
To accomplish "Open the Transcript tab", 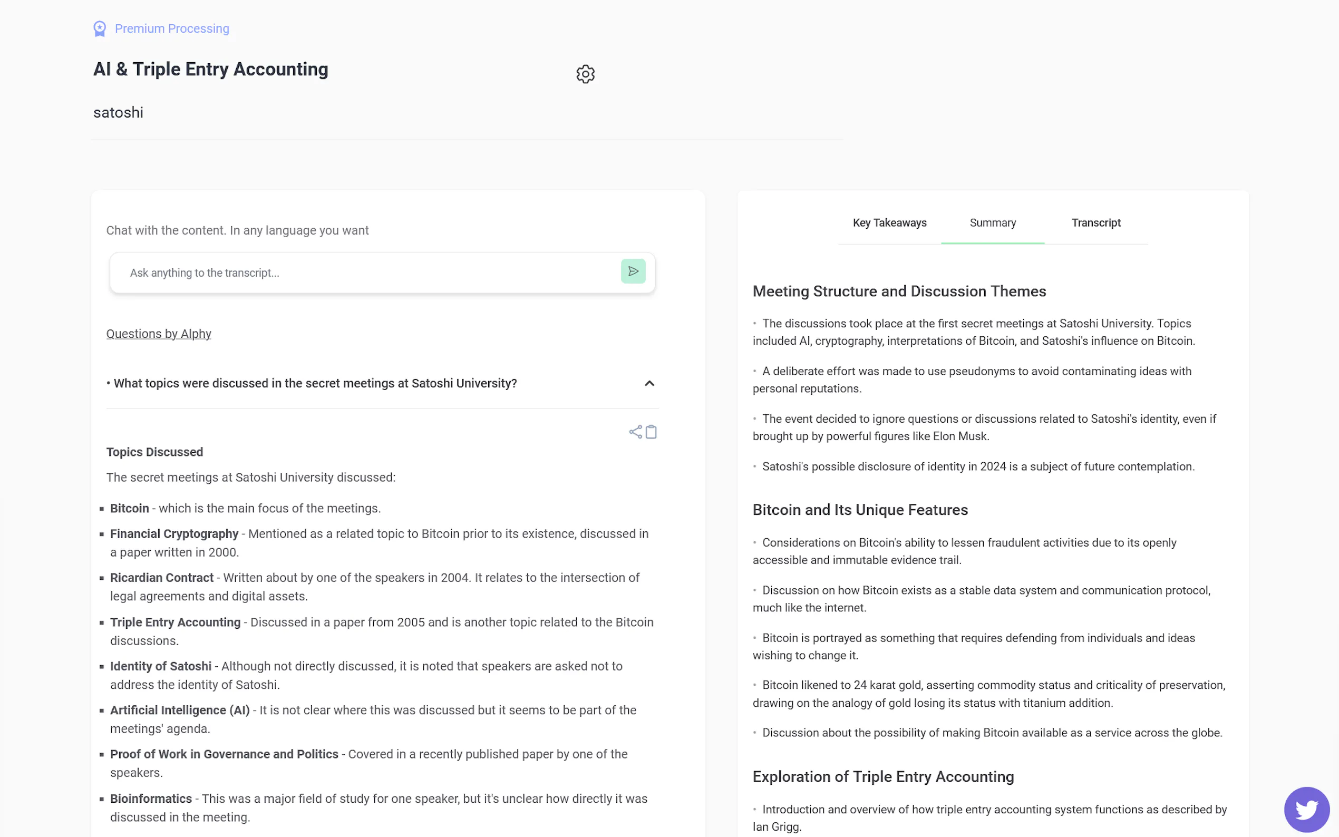I will (x=1095, y=223).
